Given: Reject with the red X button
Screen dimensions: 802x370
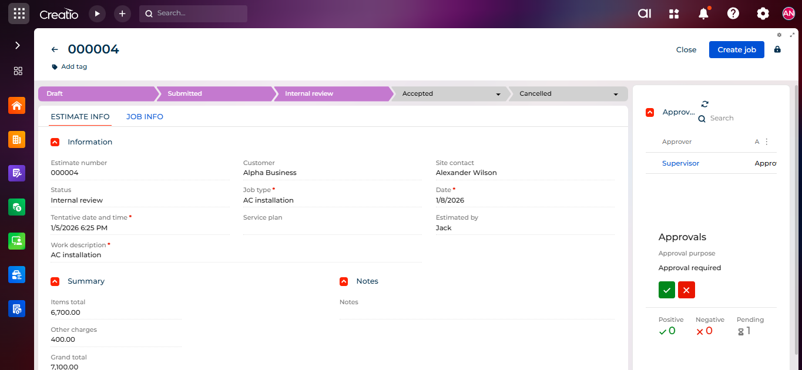Looking at the screenshot, I should [x=686, y=290].
